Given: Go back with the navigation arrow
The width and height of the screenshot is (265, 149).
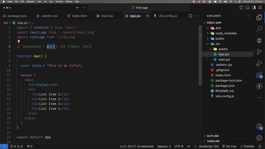Looking at the screenshot, I should click(x=77, y=7).
